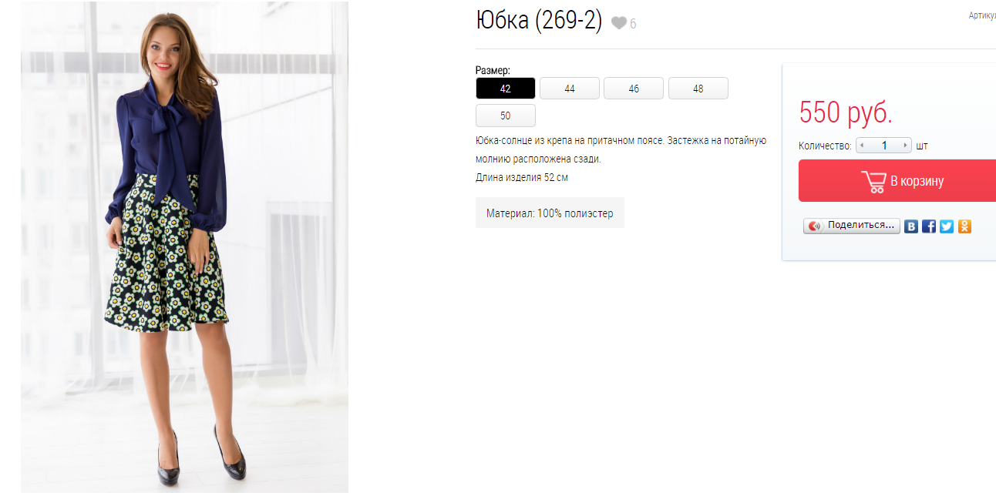Click the heart favorite icon beside the title

click(619, 23)
